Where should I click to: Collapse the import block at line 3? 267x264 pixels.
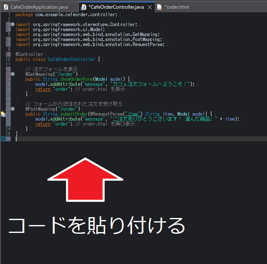point(12,24)
